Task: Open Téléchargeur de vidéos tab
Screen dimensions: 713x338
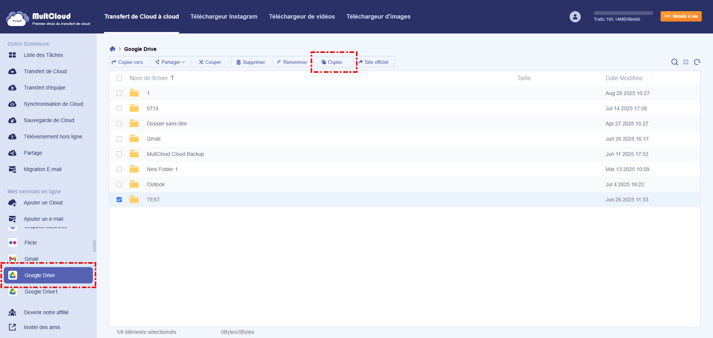Action: tap(302, 17)
